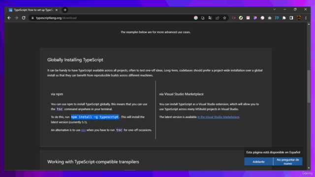Click the highlighted npm install -g typescript code
The height and width of the screenshot is (177, 315).
coord(95,117)
